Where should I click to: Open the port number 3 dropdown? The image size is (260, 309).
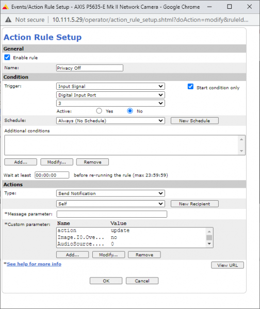point(110,103)
